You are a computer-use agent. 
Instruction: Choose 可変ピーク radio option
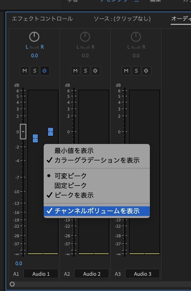pos(70,176)
